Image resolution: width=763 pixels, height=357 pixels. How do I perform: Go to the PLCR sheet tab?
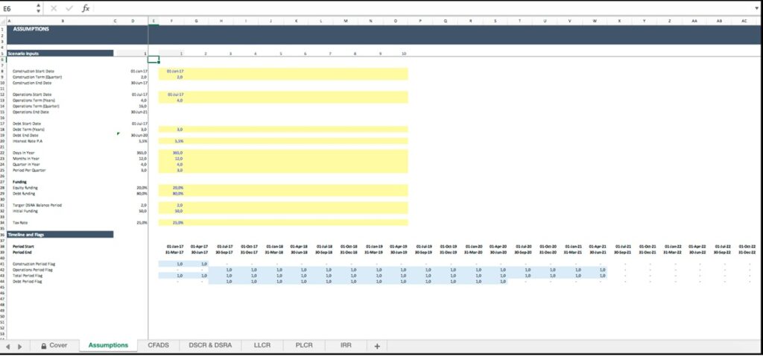[303, 346]
